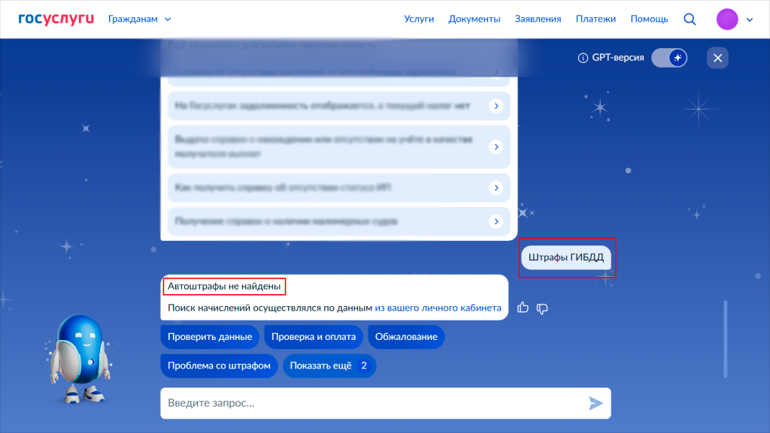The width and height of the screenshot is (770, 433).
Task: Expand Показать ещё 2 options
Action: pyautogui.click(x=329, y=365)
